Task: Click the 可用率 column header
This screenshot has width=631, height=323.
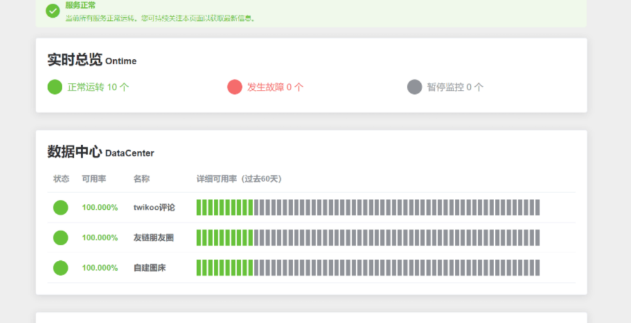Action: click(x=94, y=179)
